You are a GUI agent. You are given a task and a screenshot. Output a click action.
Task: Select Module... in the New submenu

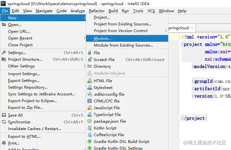127,38
